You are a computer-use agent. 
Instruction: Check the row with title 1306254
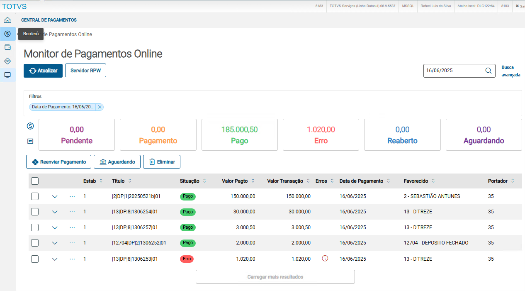coord(35,212)
